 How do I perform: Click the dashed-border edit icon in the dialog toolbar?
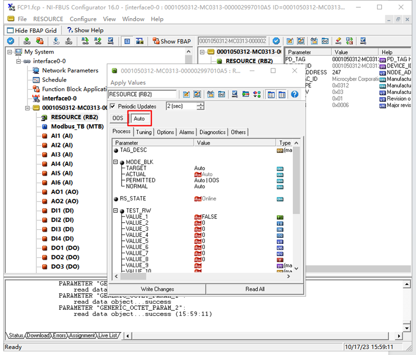click(x=197, y=94)
